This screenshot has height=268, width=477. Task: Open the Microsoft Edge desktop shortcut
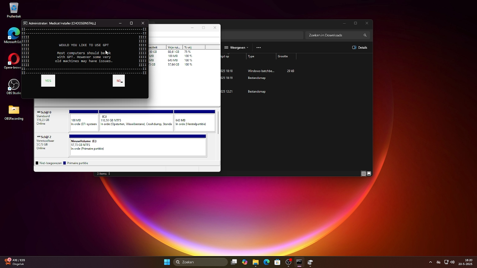point(14,36)
